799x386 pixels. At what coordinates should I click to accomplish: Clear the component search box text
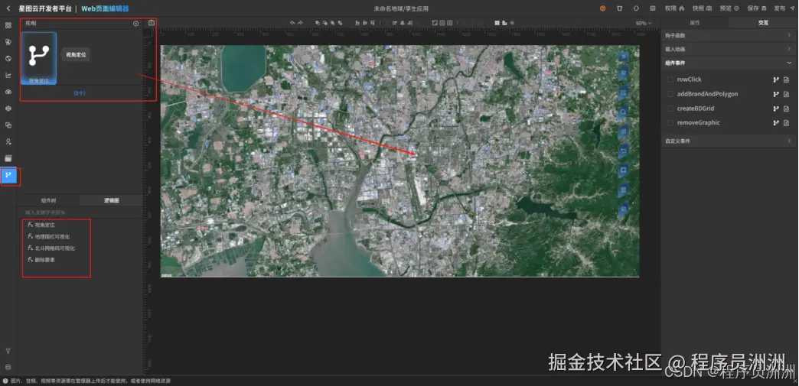click(135, 24)
